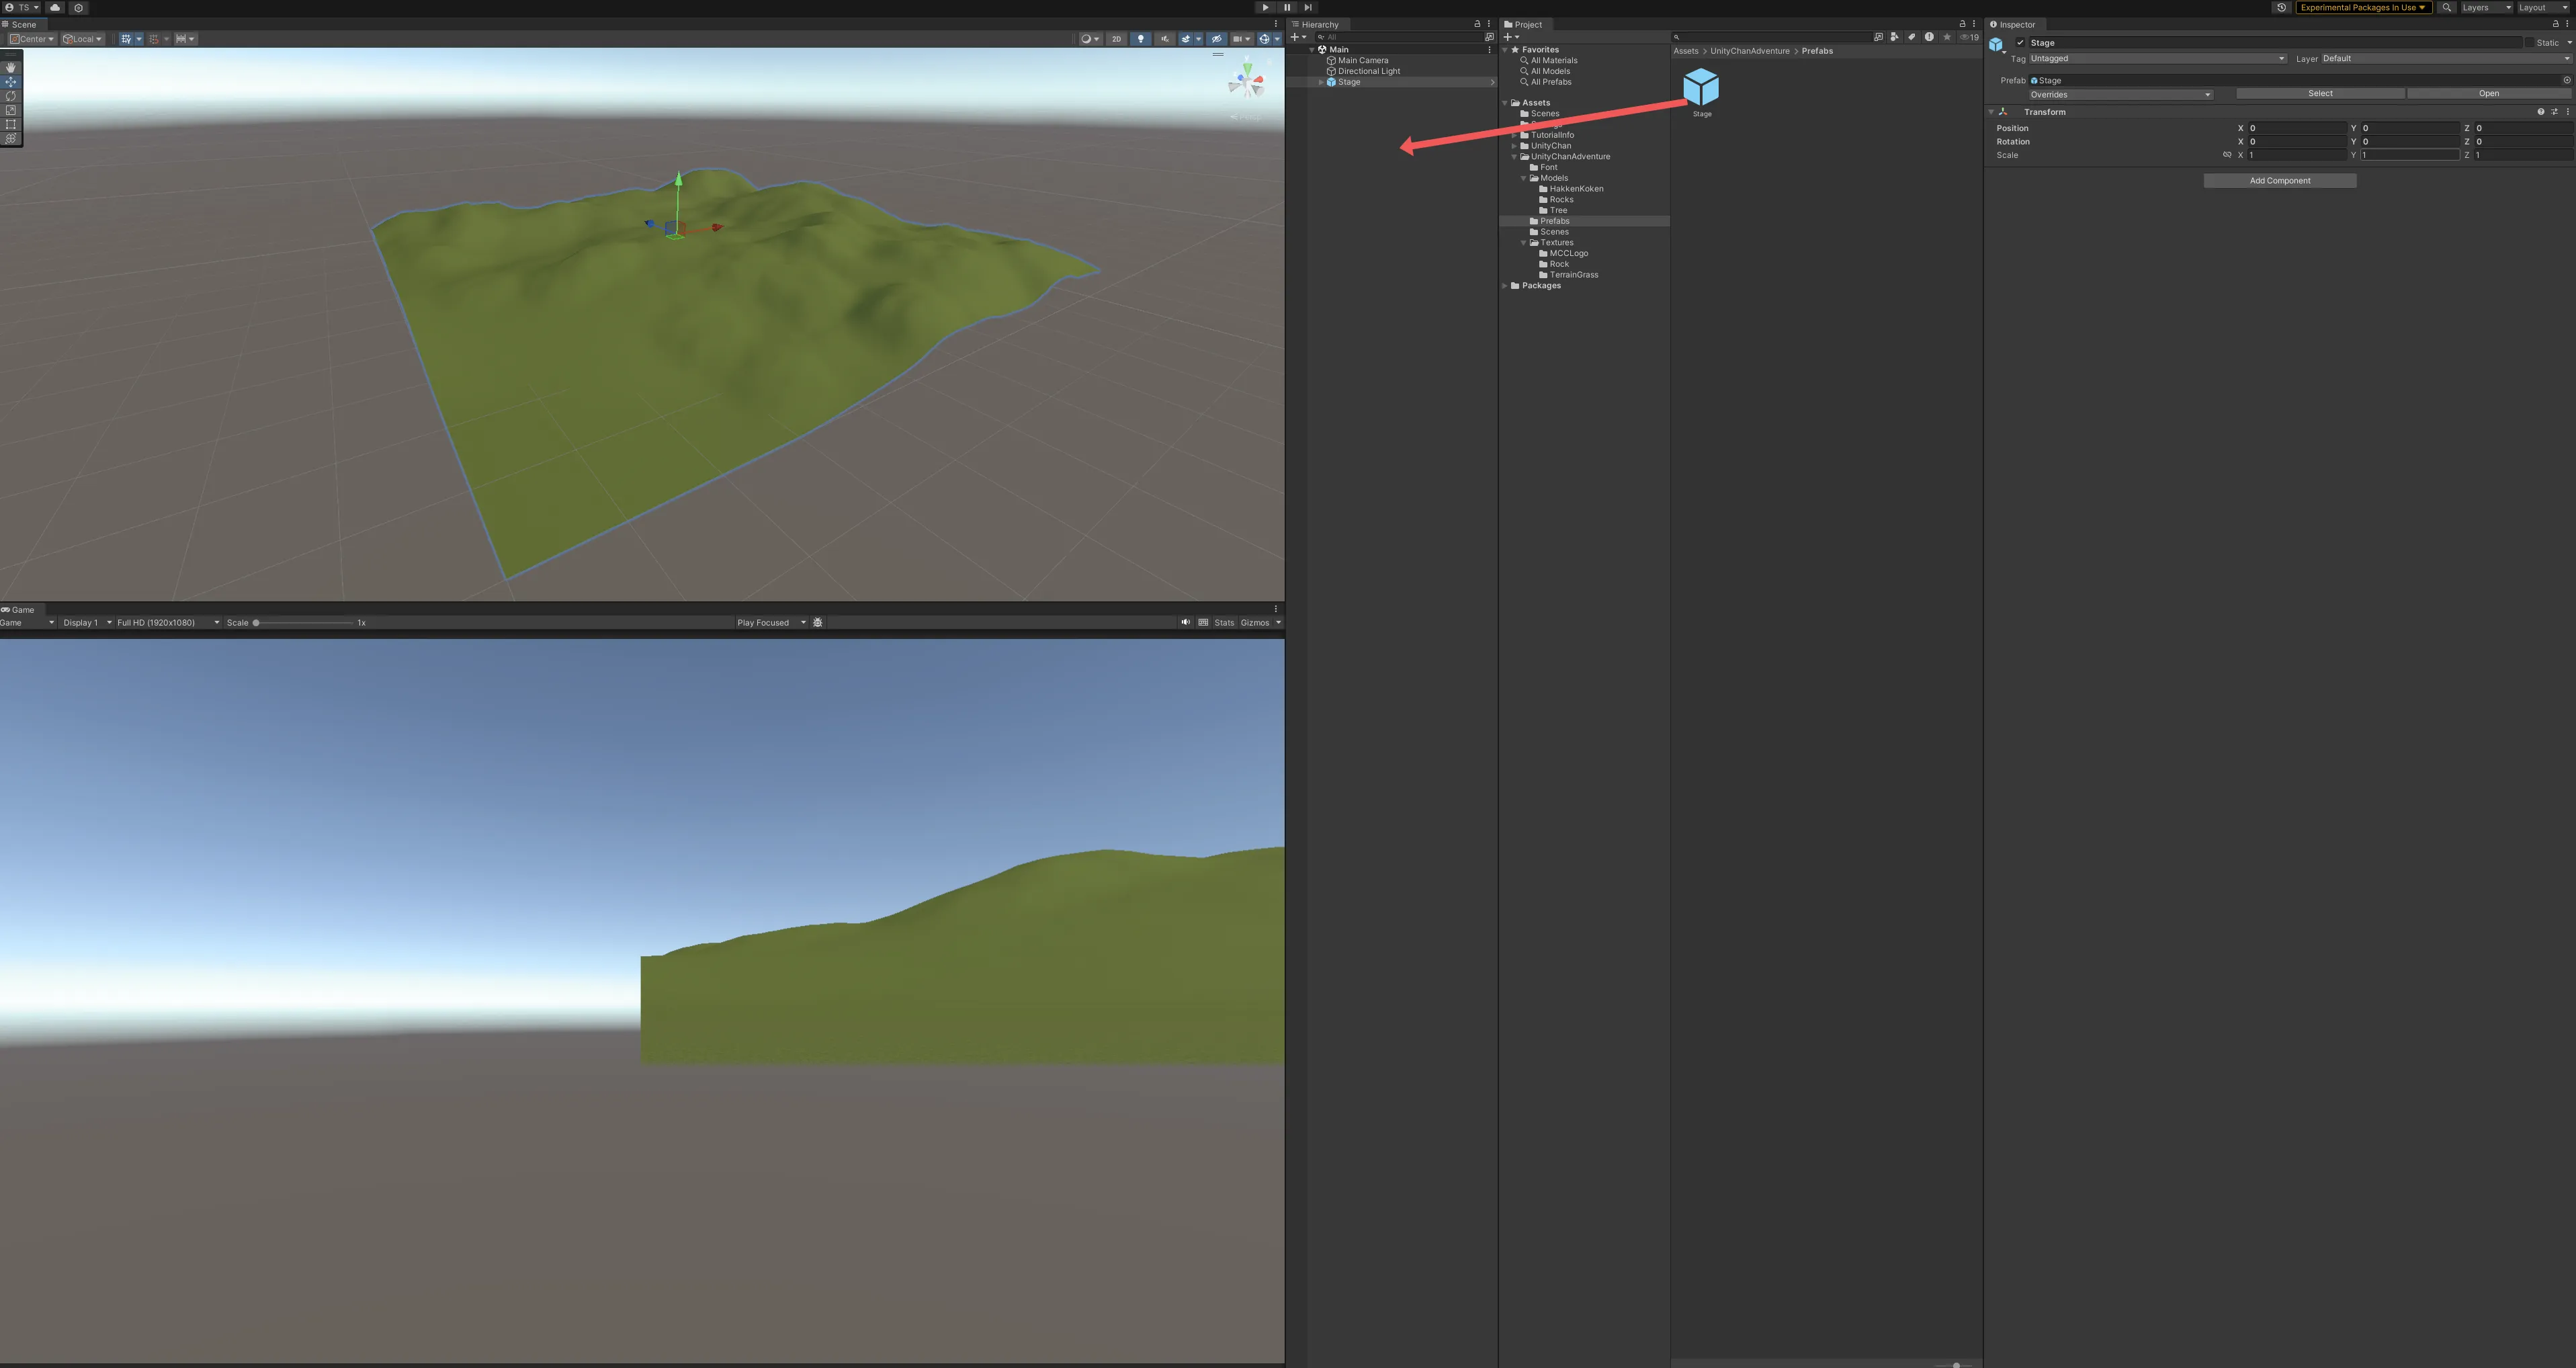The height and width of the screenshot is (1368, 2576).
Task: Select the Rotate tool
Action: (x=11, y=96)
